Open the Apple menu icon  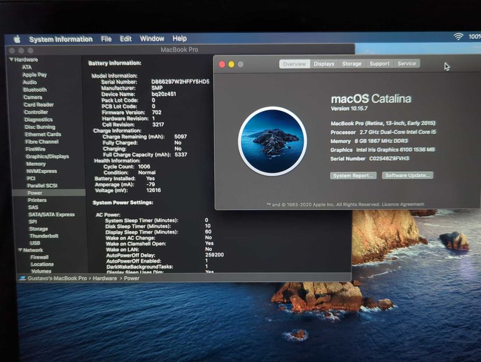(x=17, y=39)
